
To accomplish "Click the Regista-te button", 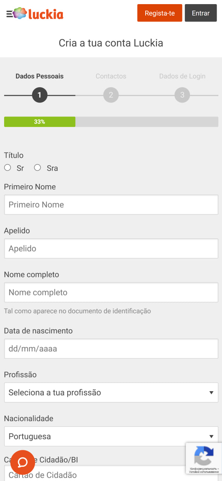I will click(160, 13).
